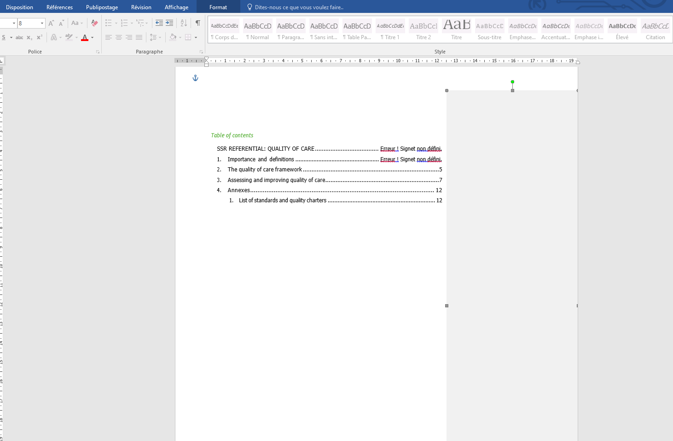Center the paragraph alignment

coord(119,37)
